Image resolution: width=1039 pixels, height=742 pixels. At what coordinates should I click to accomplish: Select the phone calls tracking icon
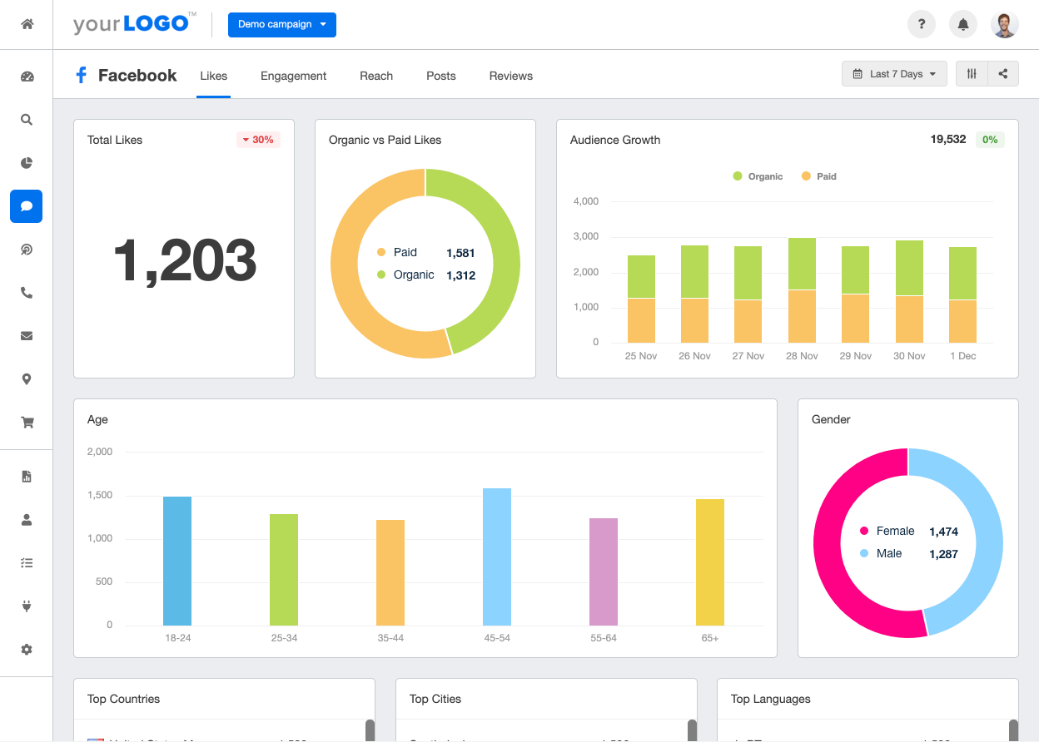point(26,293)
